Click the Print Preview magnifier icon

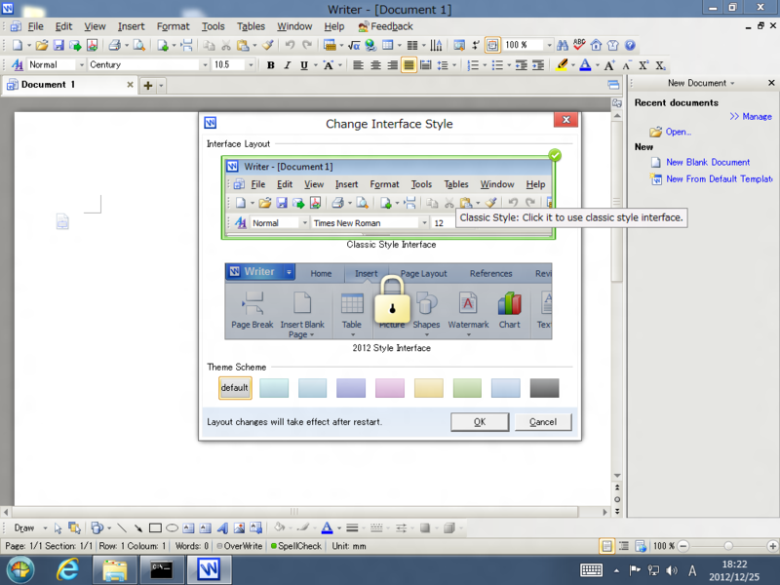(x=139, y=45)
